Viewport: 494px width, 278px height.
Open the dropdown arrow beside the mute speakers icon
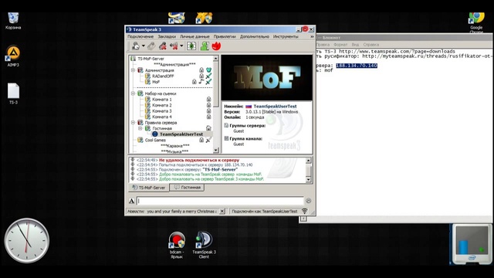click(181, 46)
